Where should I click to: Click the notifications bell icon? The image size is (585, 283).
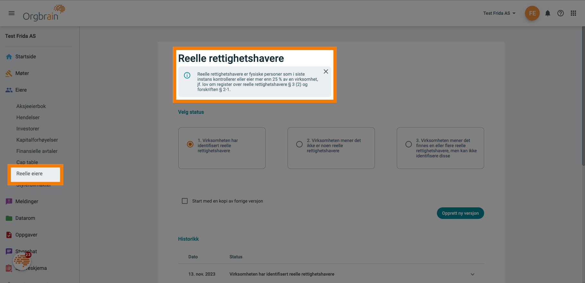(x=548, y=13)
